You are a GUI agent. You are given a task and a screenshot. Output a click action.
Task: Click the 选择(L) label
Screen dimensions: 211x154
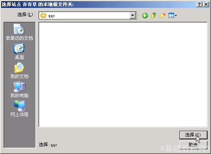[x=26, y=15]
